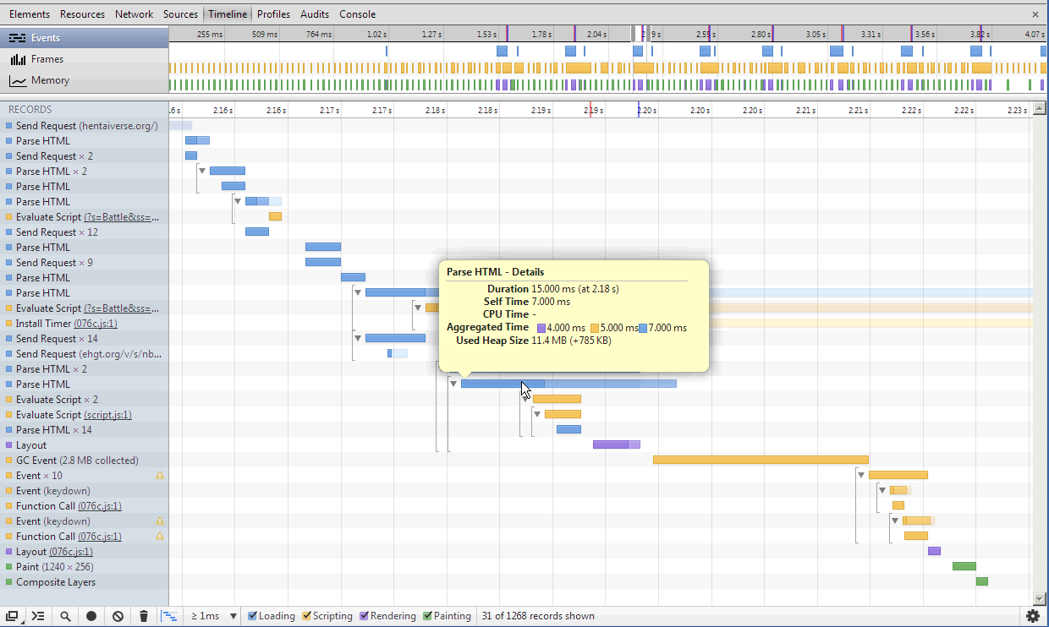
Task: Click the 'Used Heap Size' value 11.4 MB (+785 KB)
Action: [x=571, y=341]
